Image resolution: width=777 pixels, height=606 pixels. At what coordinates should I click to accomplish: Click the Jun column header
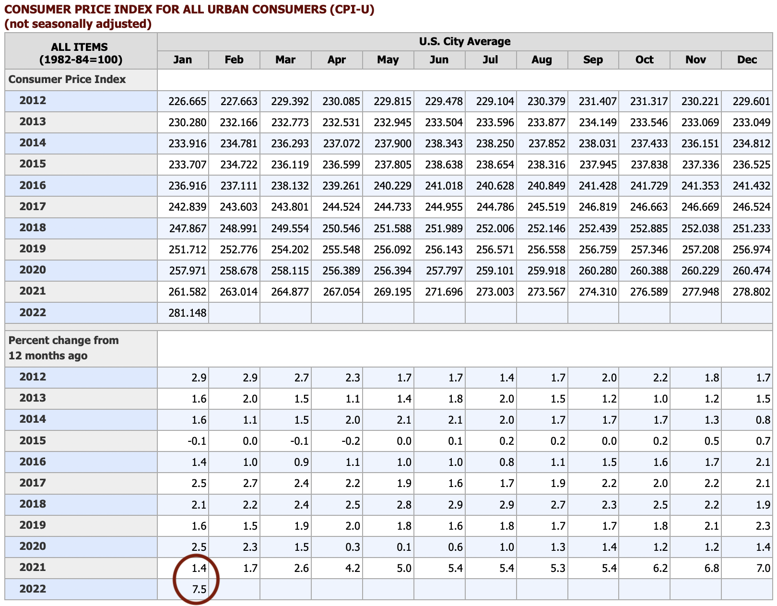click(x=439, y=60)
